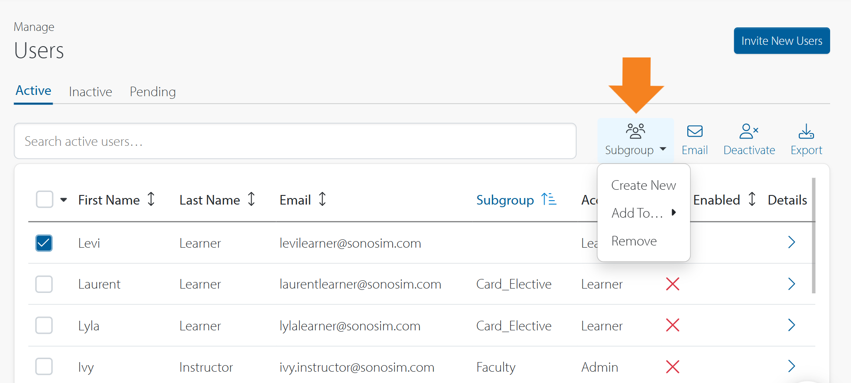The width and height of the screenshot is (851, 383).
Task: Click the Export download icon
Action: 806,131
